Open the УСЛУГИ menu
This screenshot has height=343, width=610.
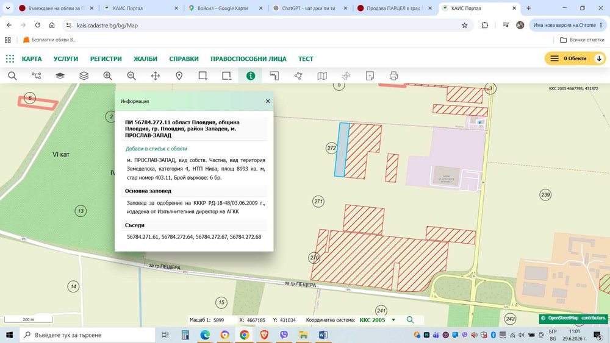66,58
